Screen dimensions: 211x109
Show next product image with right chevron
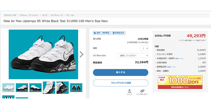click(x=81, y=54)
